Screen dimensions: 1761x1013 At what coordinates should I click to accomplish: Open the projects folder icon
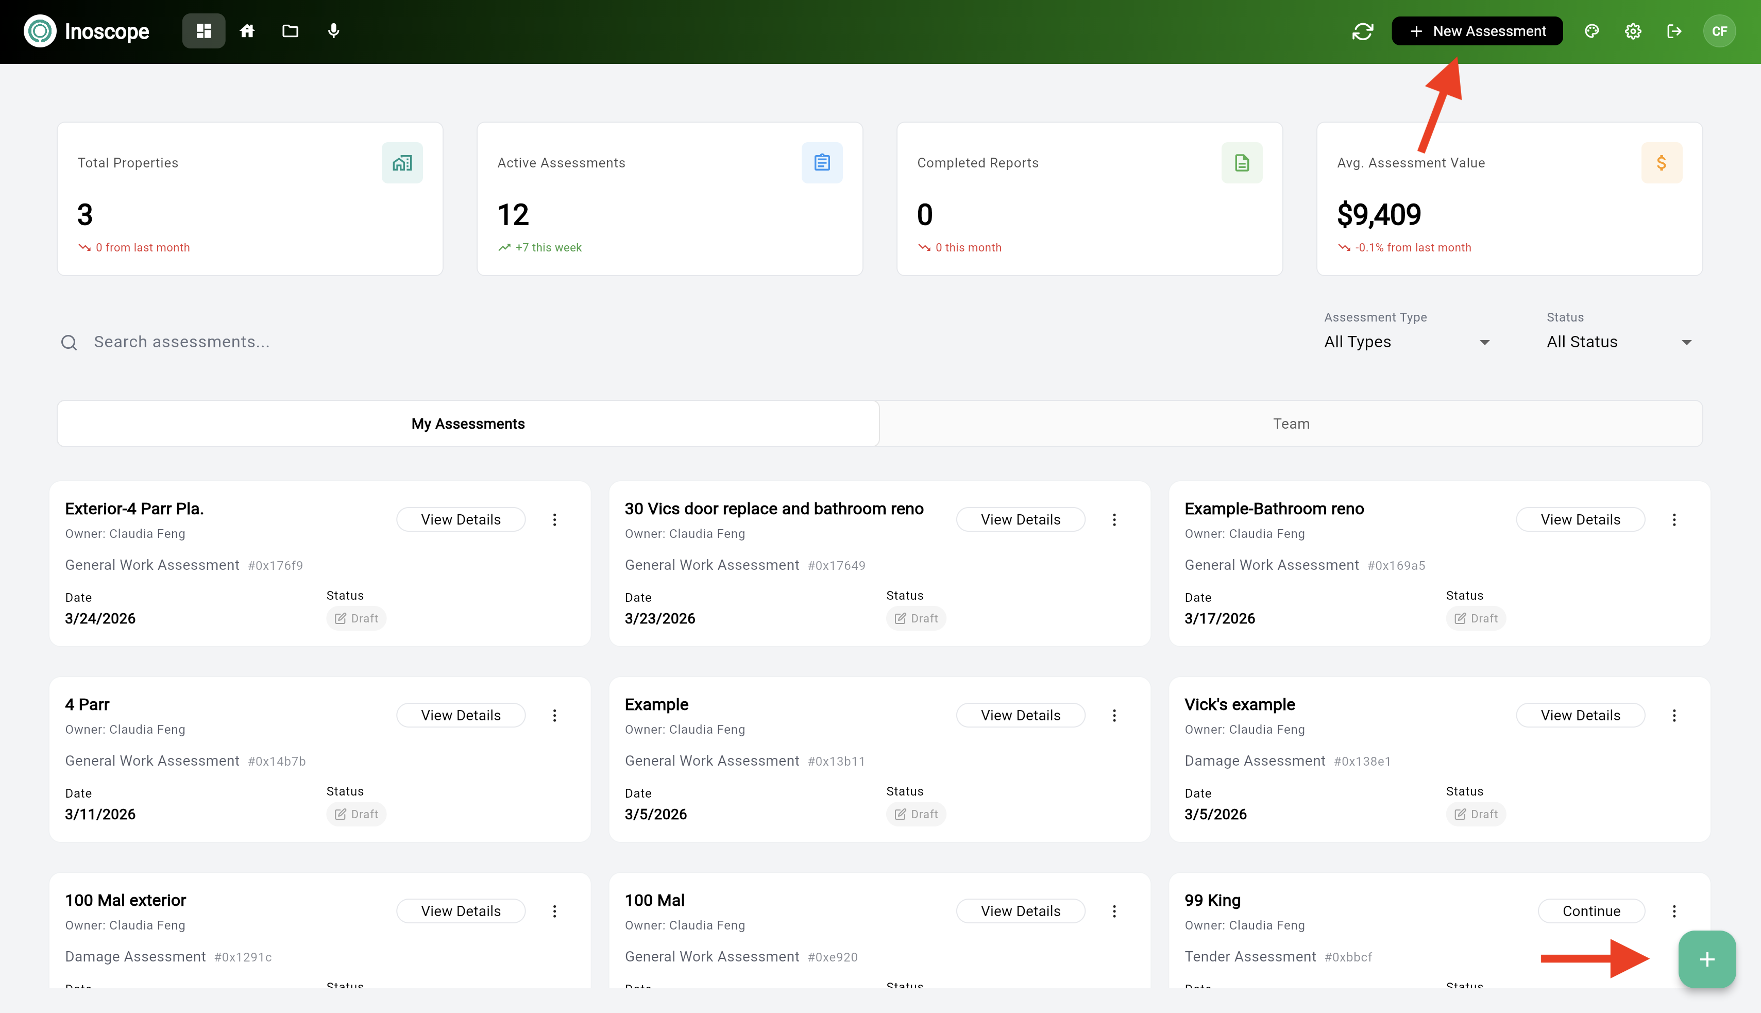(290, 30)
